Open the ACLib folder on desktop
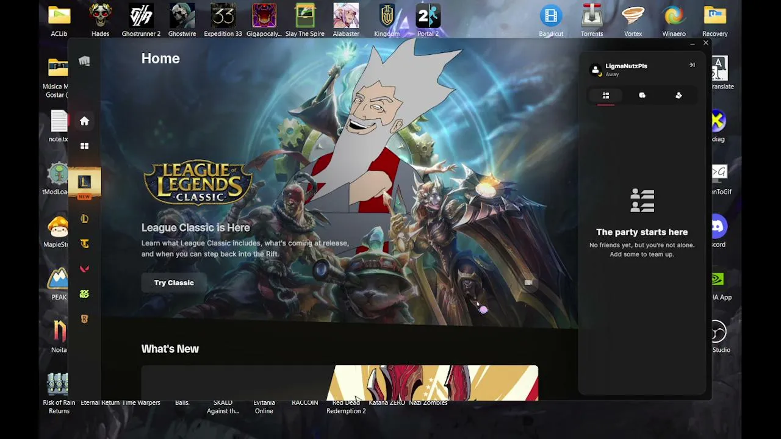Viewport: 781px width, 439px height. 59,21
